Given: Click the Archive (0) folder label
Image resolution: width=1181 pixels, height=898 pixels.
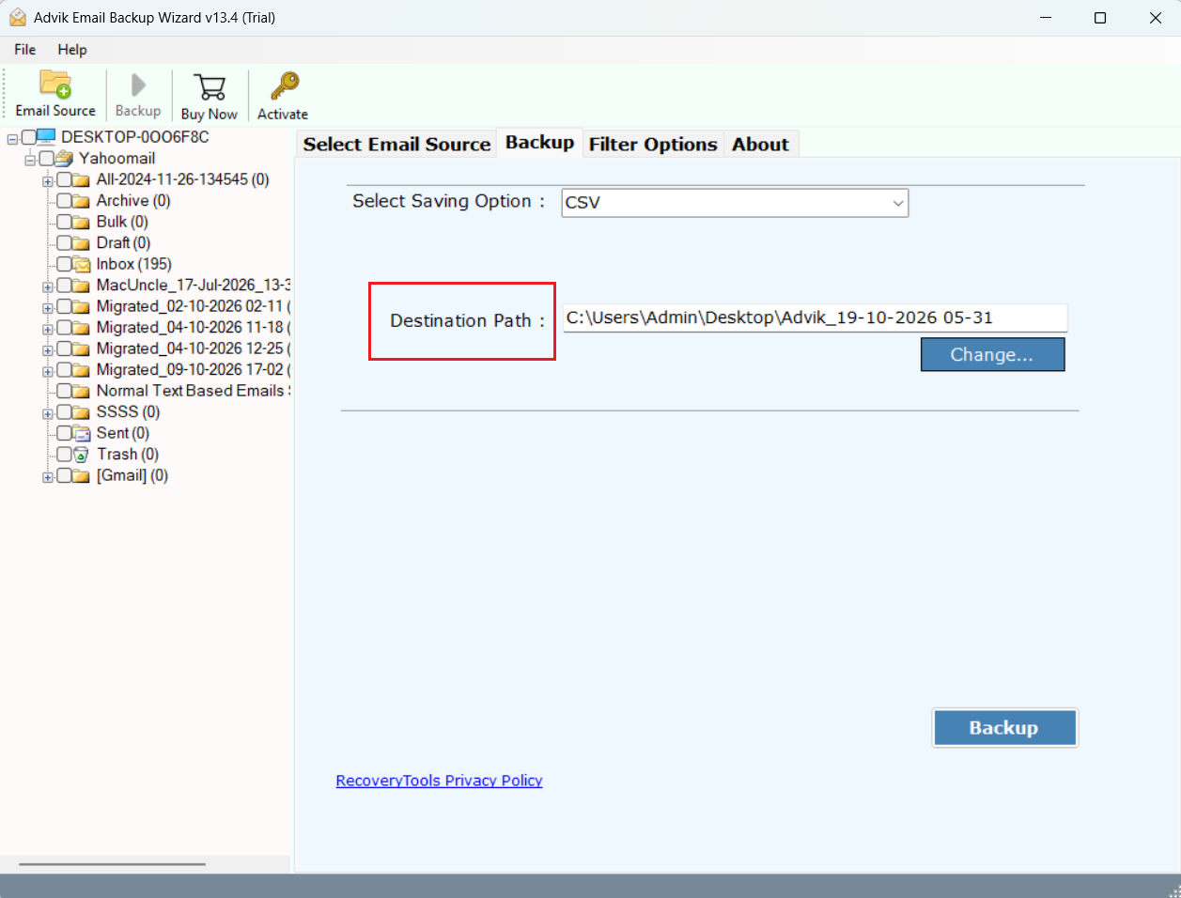Looking at the screenshot, I should (x=133, y=201).
